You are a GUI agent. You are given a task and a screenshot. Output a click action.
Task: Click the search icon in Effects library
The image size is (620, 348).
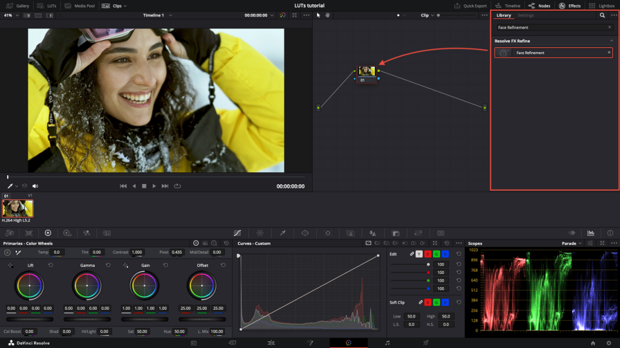(x=602, y=15)
